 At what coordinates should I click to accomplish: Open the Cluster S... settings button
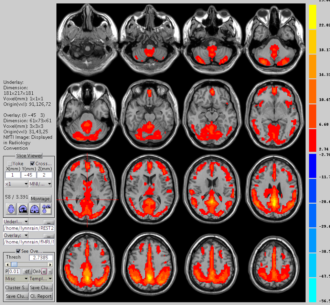(x=17, y=287)
